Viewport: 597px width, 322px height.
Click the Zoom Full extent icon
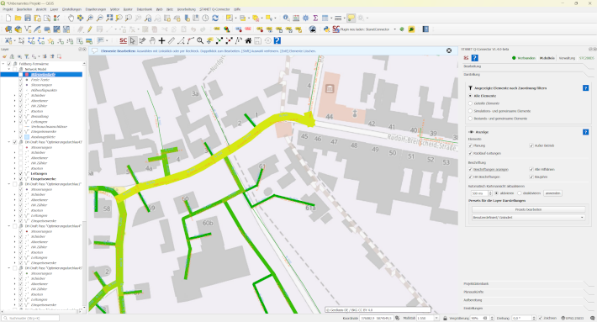pos(109,18)
